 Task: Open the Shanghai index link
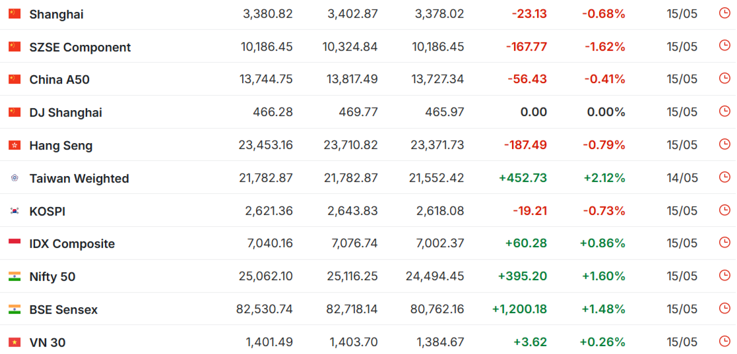click(x=56, y=15)
